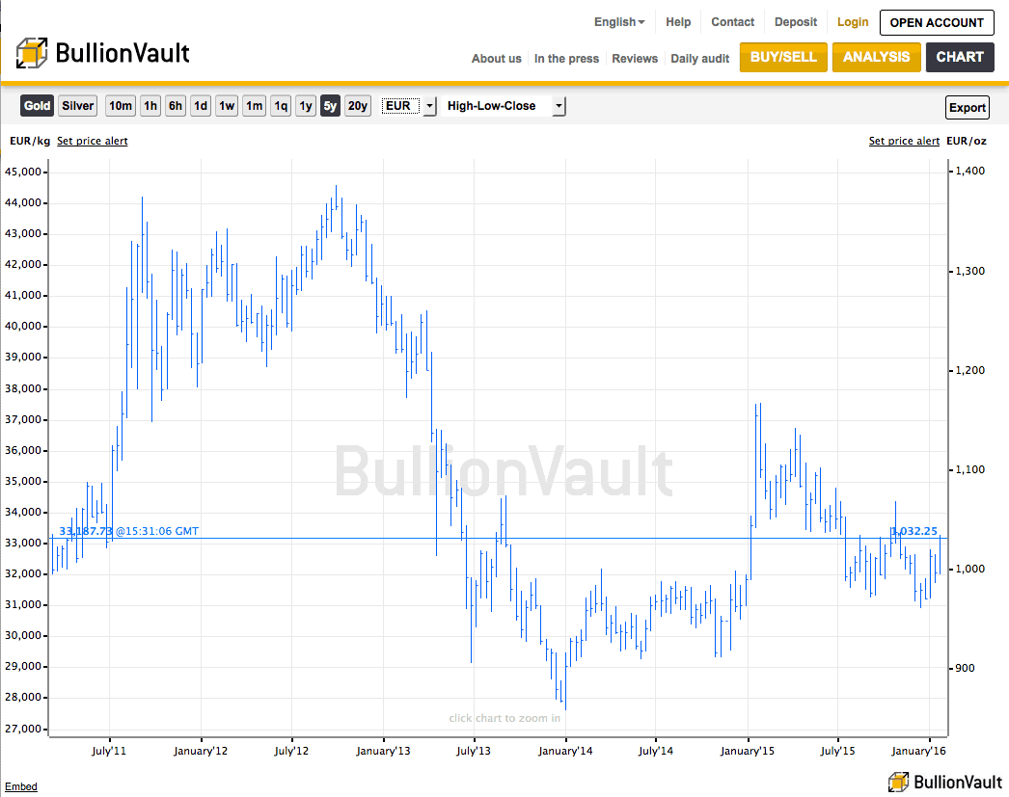The image size is (1009, 797).
Task: Open the Contact page
Action: click(x=732, y=22)
